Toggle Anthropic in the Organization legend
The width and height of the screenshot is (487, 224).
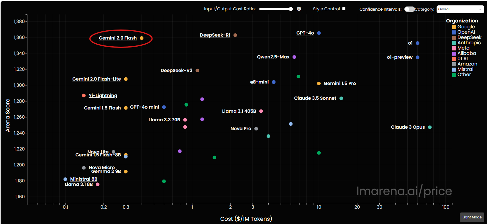click(x=466, y=43)
